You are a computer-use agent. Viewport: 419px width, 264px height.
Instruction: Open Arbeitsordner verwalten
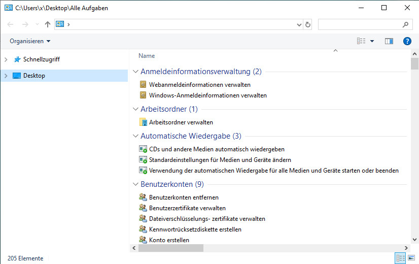click(x=181, y=122)
